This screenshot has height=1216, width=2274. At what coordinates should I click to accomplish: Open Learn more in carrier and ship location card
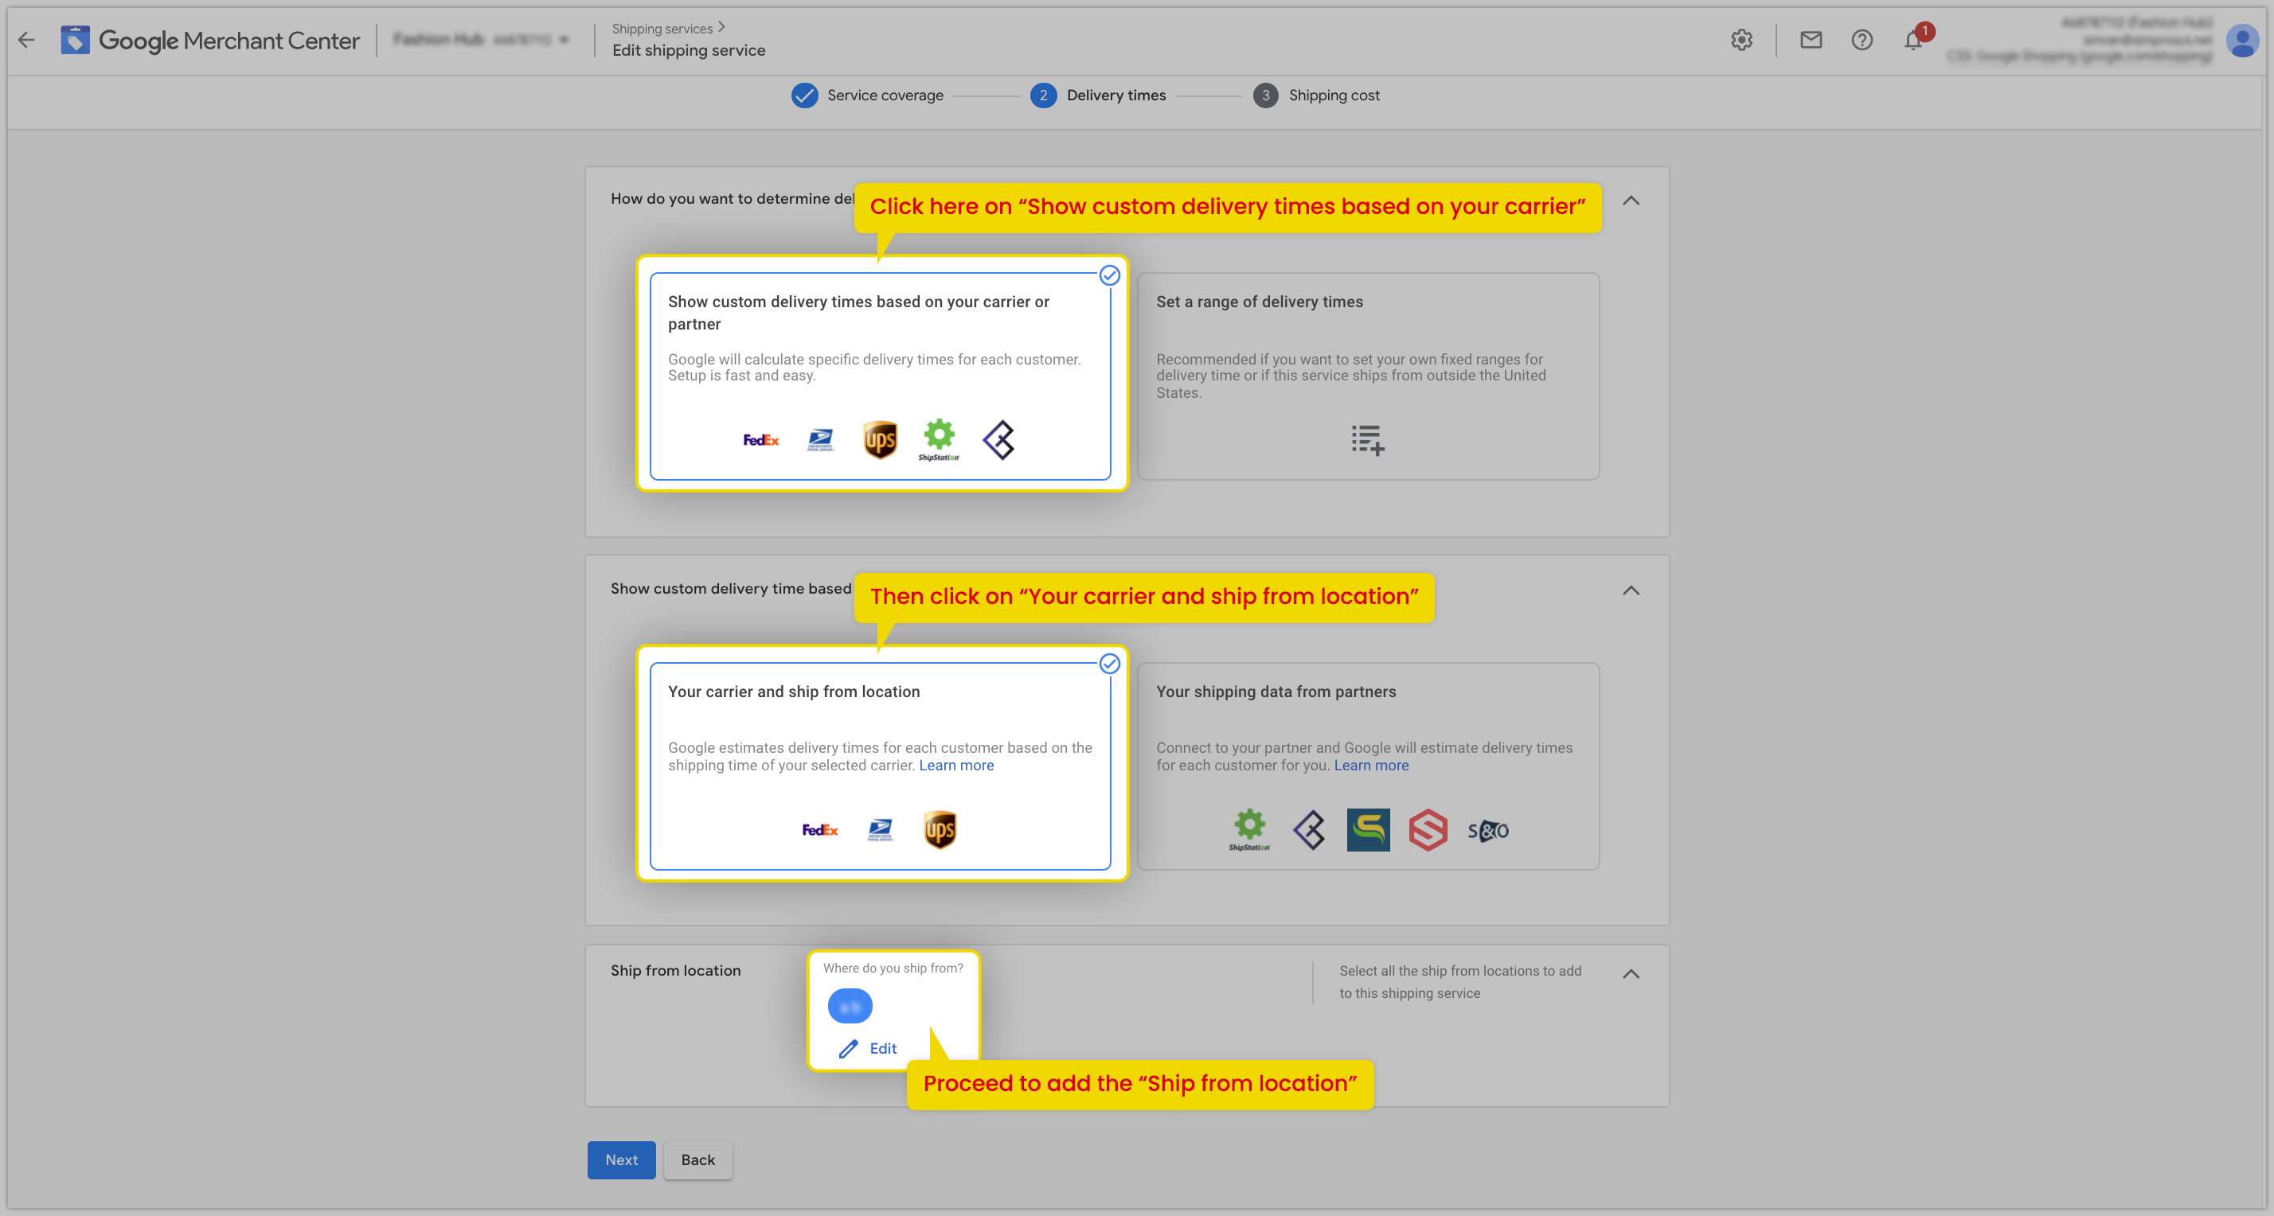[956, 765]
